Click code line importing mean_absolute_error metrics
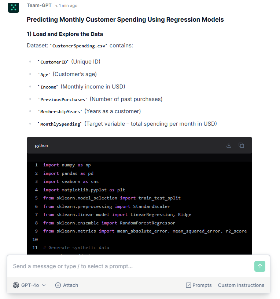The height and width of the screenshot is (299, 280). tap(145, 231)
